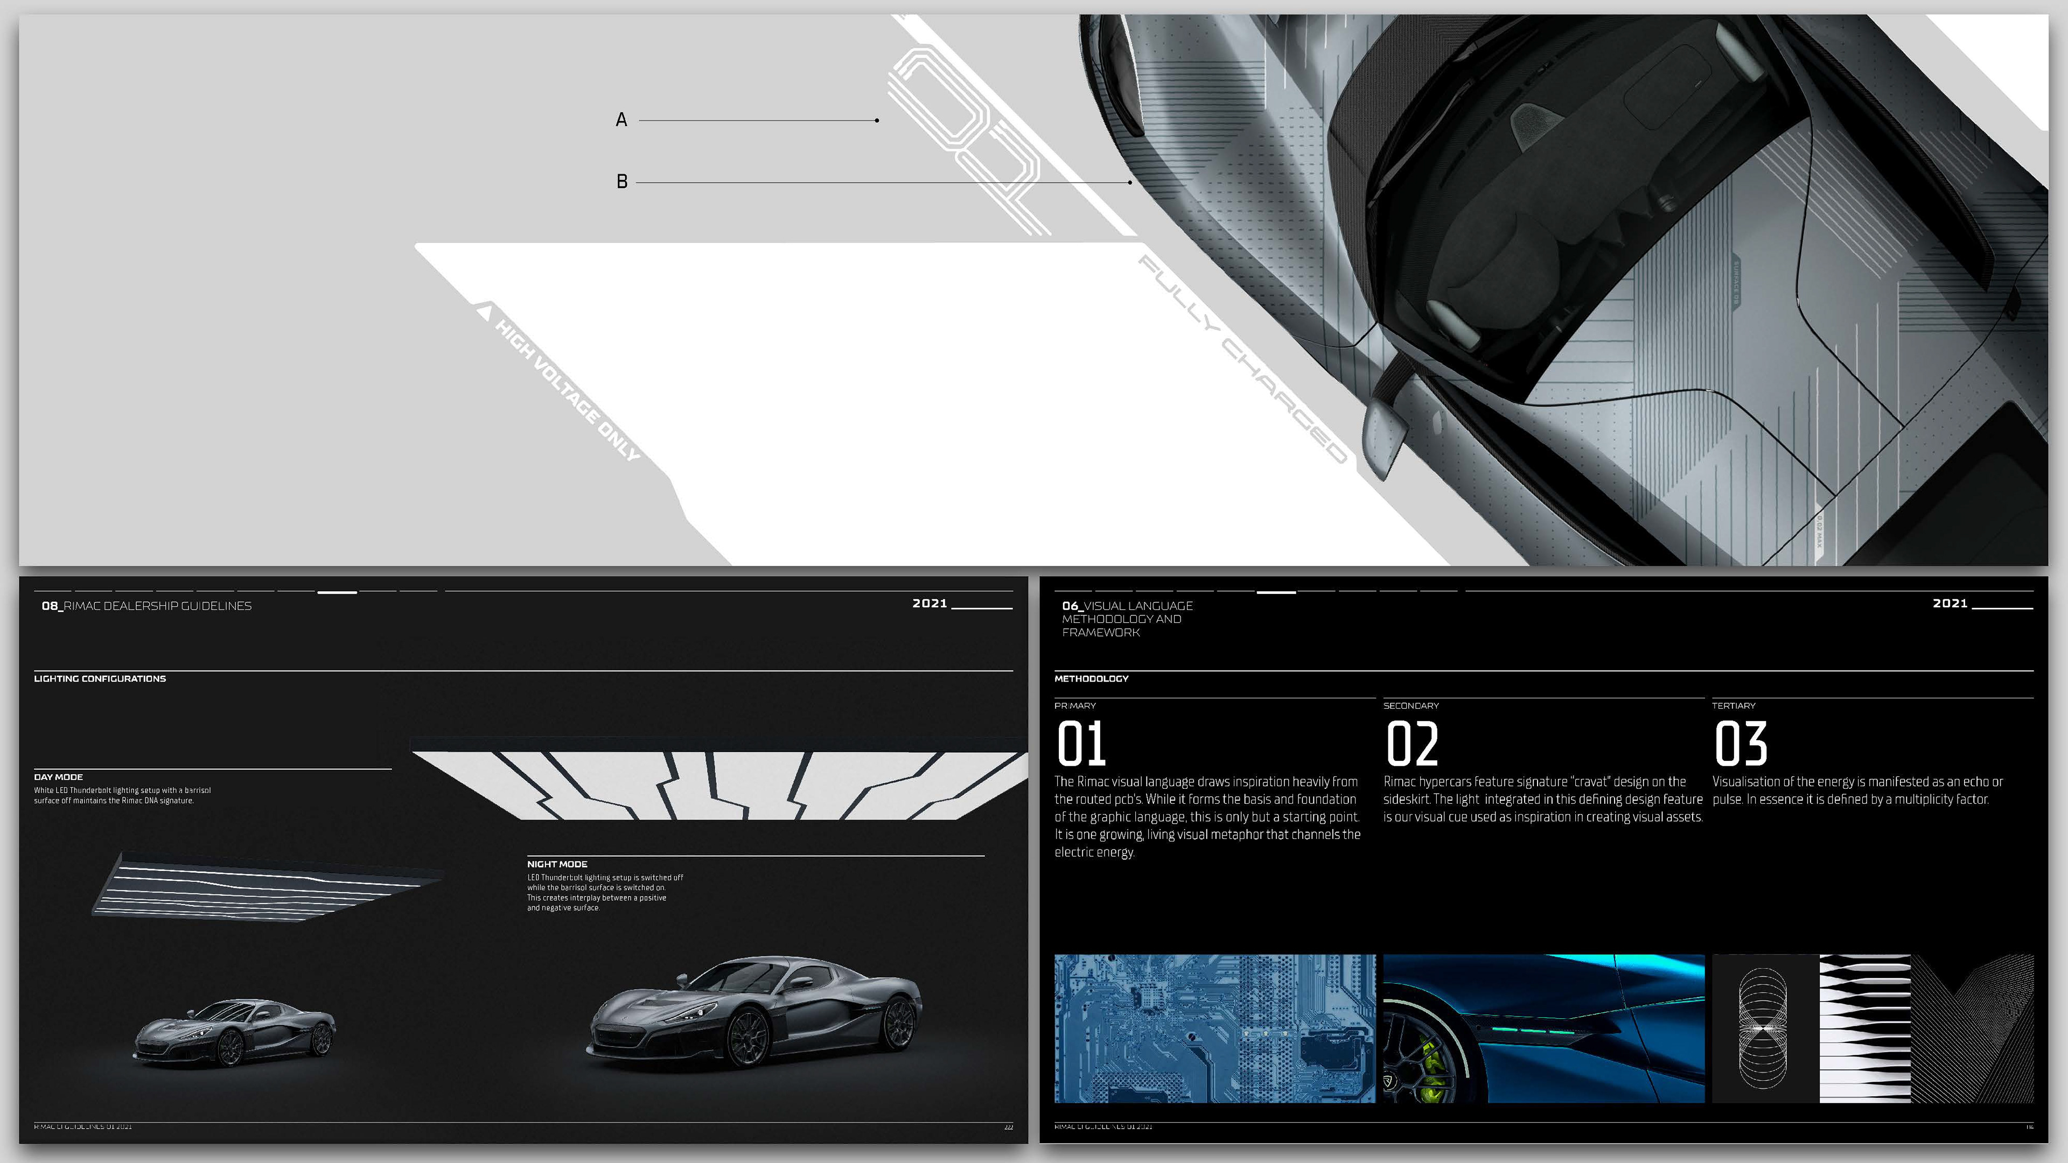Click the NIGHT MODE heading
2068x1163 pixels.
(557, 864)
